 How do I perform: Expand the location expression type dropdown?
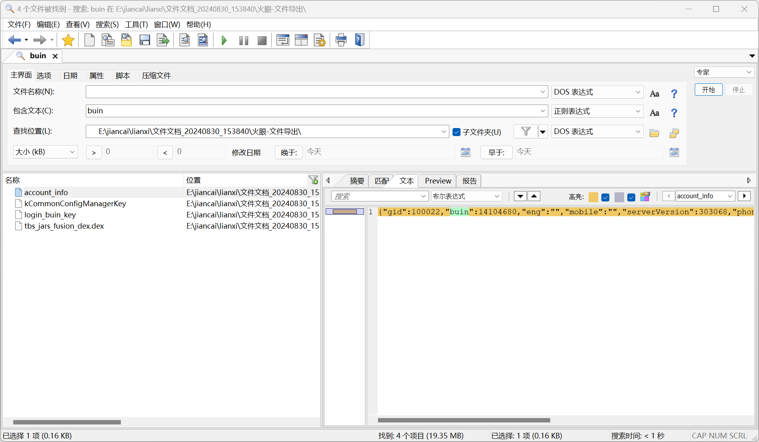pos(638,132)
